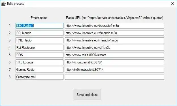Select the BBC Radio 1 preset name field
Image resolution: width=177 pixels, height=106 pixels.
click(x=39, y=26)
